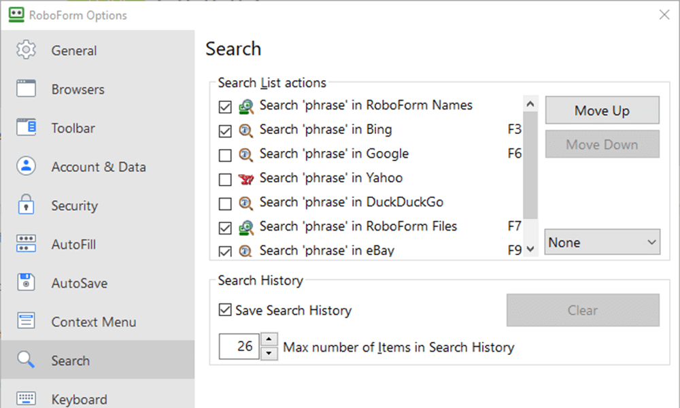Screen dimensions: 680x408
Task: Click the Clear history button
Action: [x=583, y=310]
